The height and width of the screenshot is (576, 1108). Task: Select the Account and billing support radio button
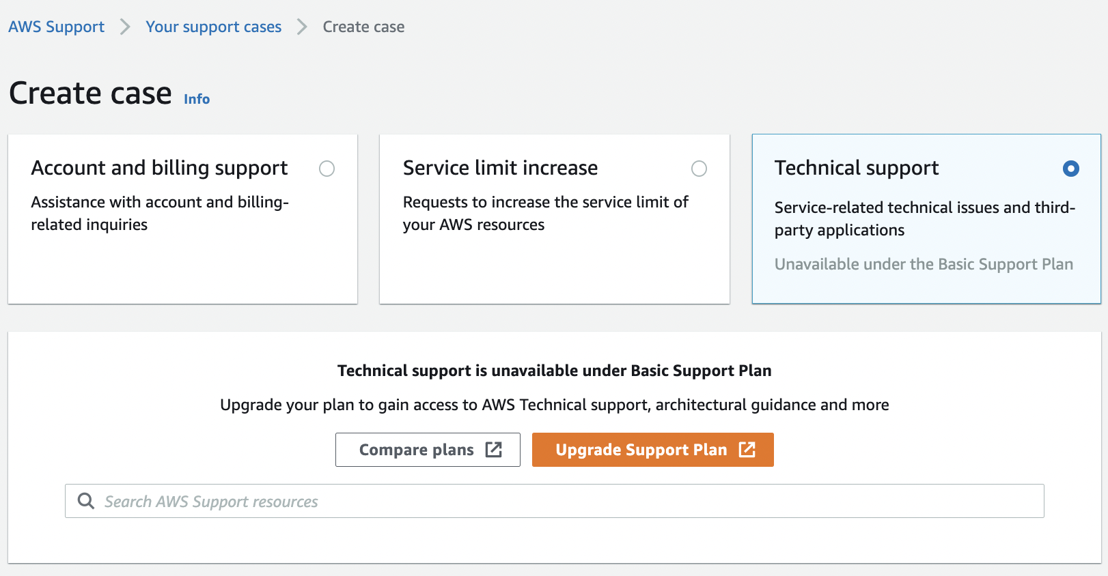(x=327, y=169)
